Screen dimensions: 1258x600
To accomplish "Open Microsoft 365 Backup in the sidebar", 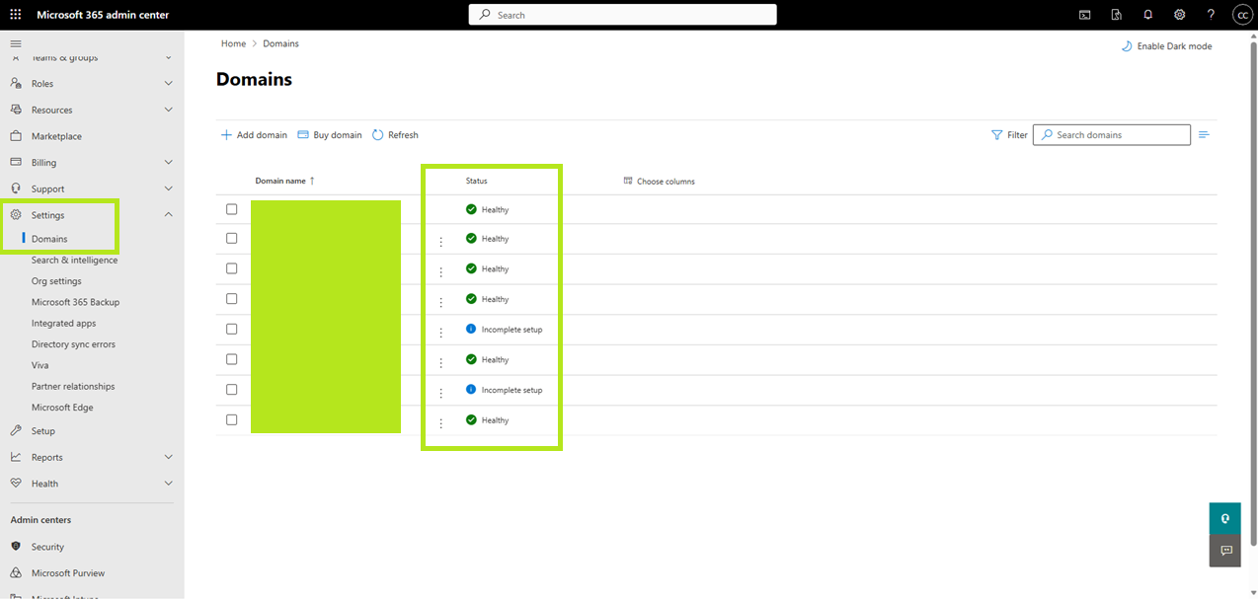I will [x=75, y=302].
